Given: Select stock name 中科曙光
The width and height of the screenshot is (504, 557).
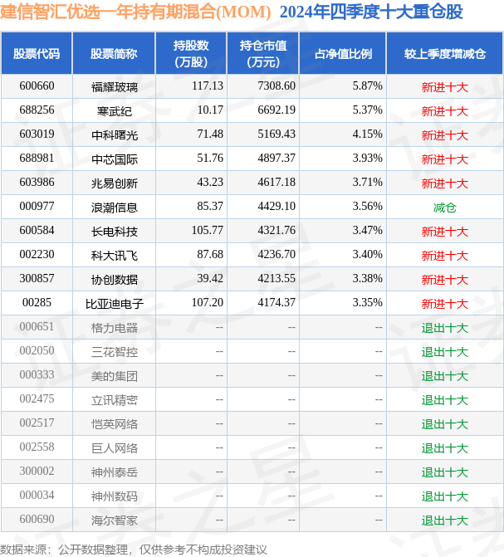Looking at the screenshot, I should tap(114, 135).
